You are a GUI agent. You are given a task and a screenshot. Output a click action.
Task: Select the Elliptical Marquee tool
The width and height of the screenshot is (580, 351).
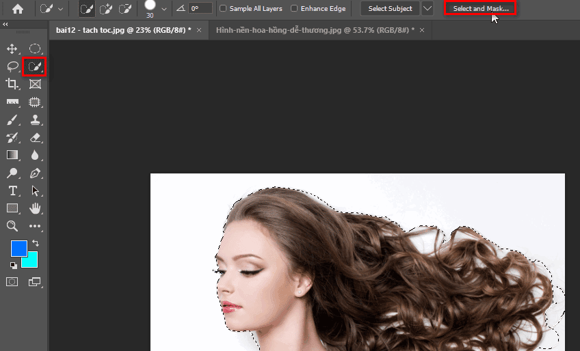[35, 48]
